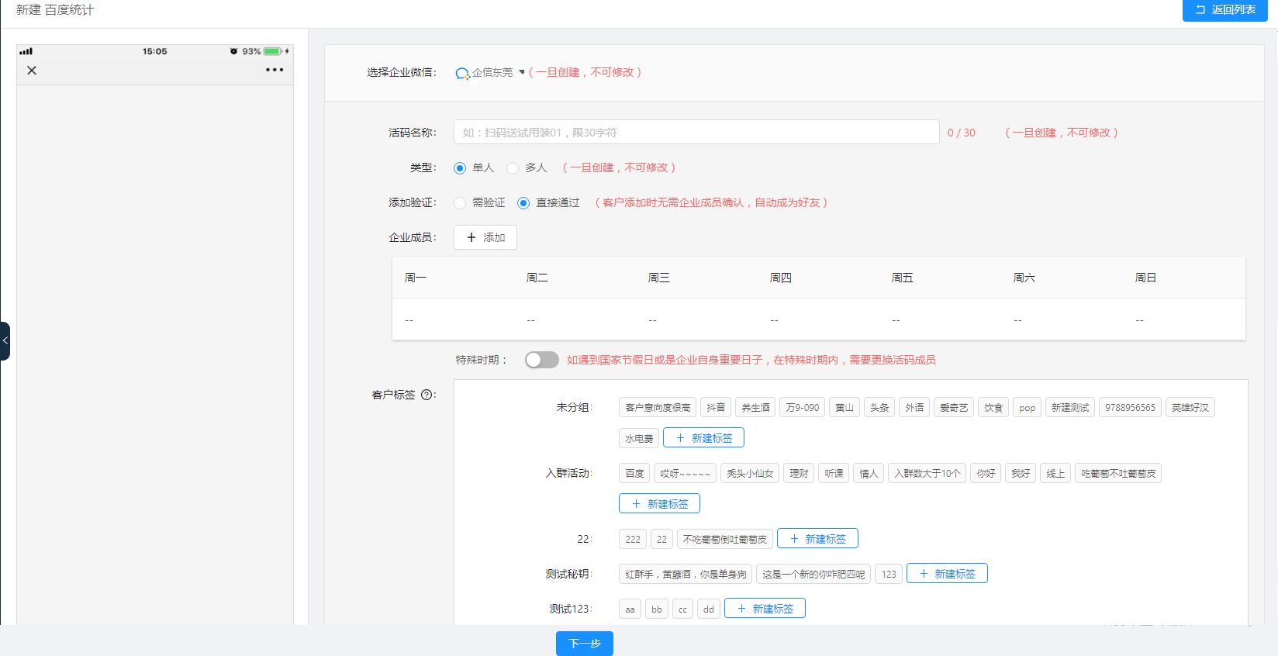1278x656 pixels.
Task: Select the 理财 tag
Action: click(799, 473)
